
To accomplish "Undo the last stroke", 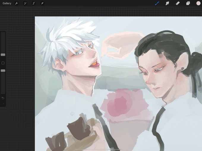I will [3, 98].
